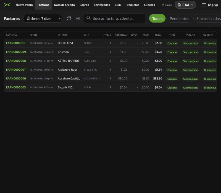The width and height of the screenshot is (221, 193).
Task: Open the Últimos 7 días date dropdown
Action: (x=43, y=18)
